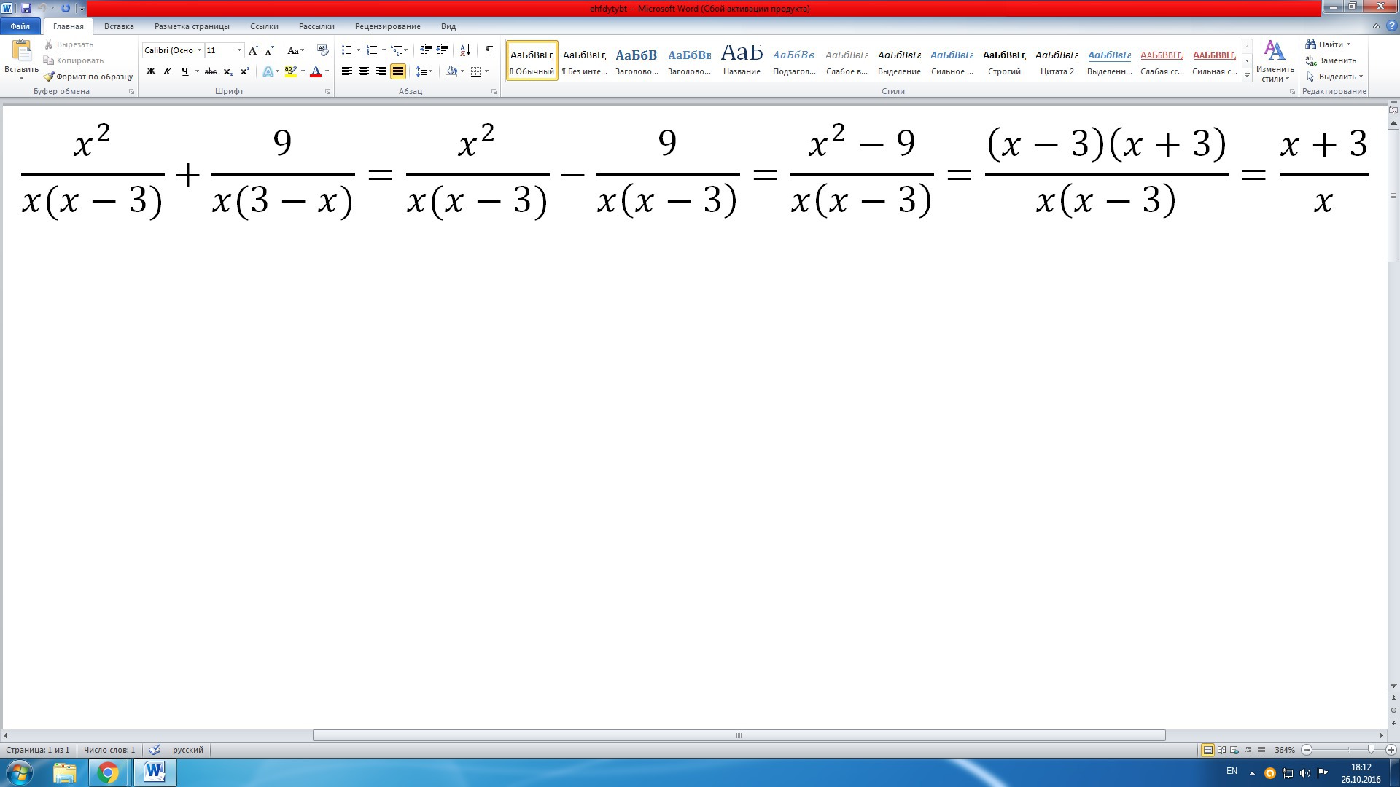Image resolution: width=1400 pixels, height=787 pixels.
Task: Click the Grow Font icon
Action: tap(253, 50)
